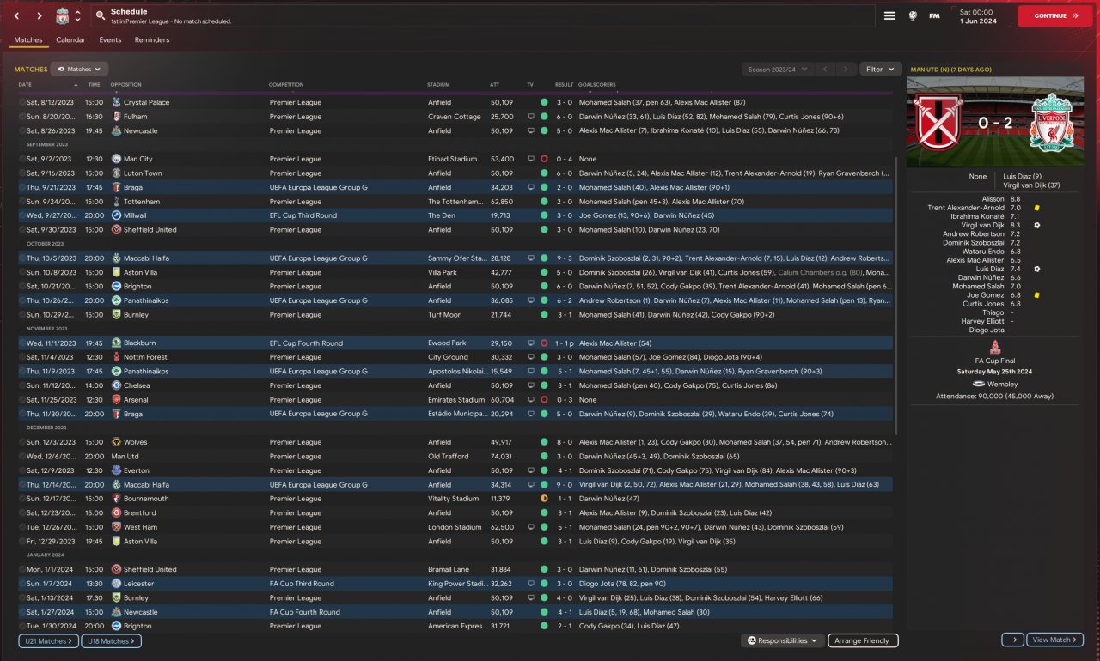Toggle the Matches view eye selector
Screen dimensions: 1100x661
pyautogui.click(x=79, y=69)
